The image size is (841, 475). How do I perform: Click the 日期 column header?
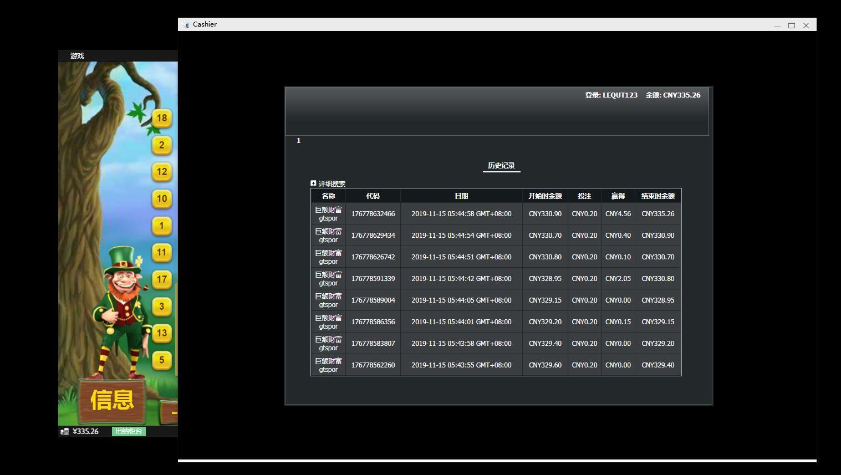[x=461, y=196]
